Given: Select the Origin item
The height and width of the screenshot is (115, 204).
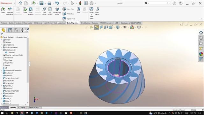Looking at the screenshot, I should click(6, 65).
